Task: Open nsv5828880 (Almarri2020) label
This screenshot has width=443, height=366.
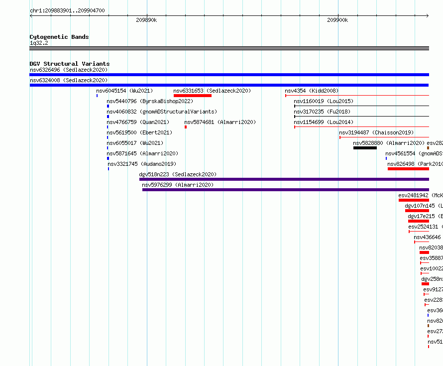Action: 389,143
